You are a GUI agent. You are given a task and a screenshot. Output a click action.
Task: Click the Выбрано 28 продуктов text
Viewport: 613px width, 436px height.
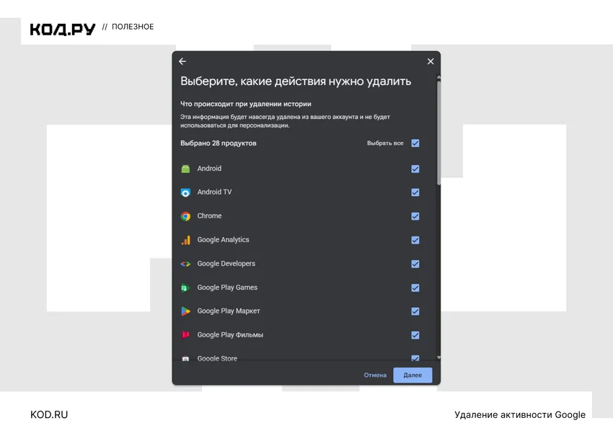coord(218,143)
